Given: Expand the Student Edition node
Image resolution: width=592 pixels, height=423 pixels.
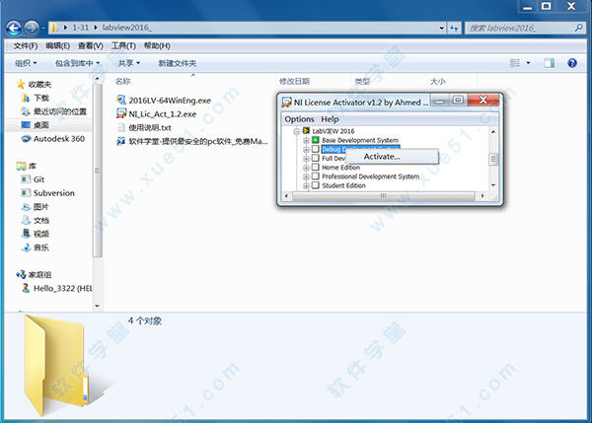Looking at the screenshot, I should click(306, 185).
